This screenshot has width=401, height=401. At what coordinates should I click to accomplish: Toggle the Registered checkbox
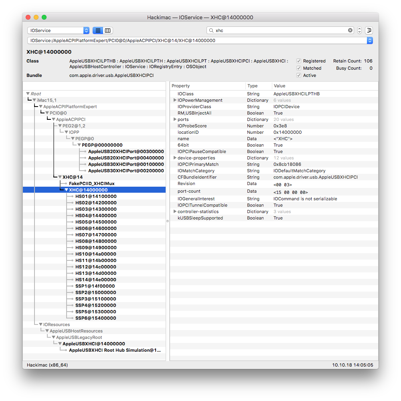coord(299,61)
